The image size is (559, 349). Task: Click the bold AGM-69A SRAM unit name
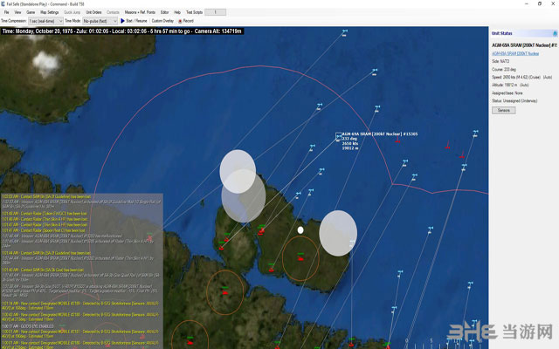pos(524,45)
